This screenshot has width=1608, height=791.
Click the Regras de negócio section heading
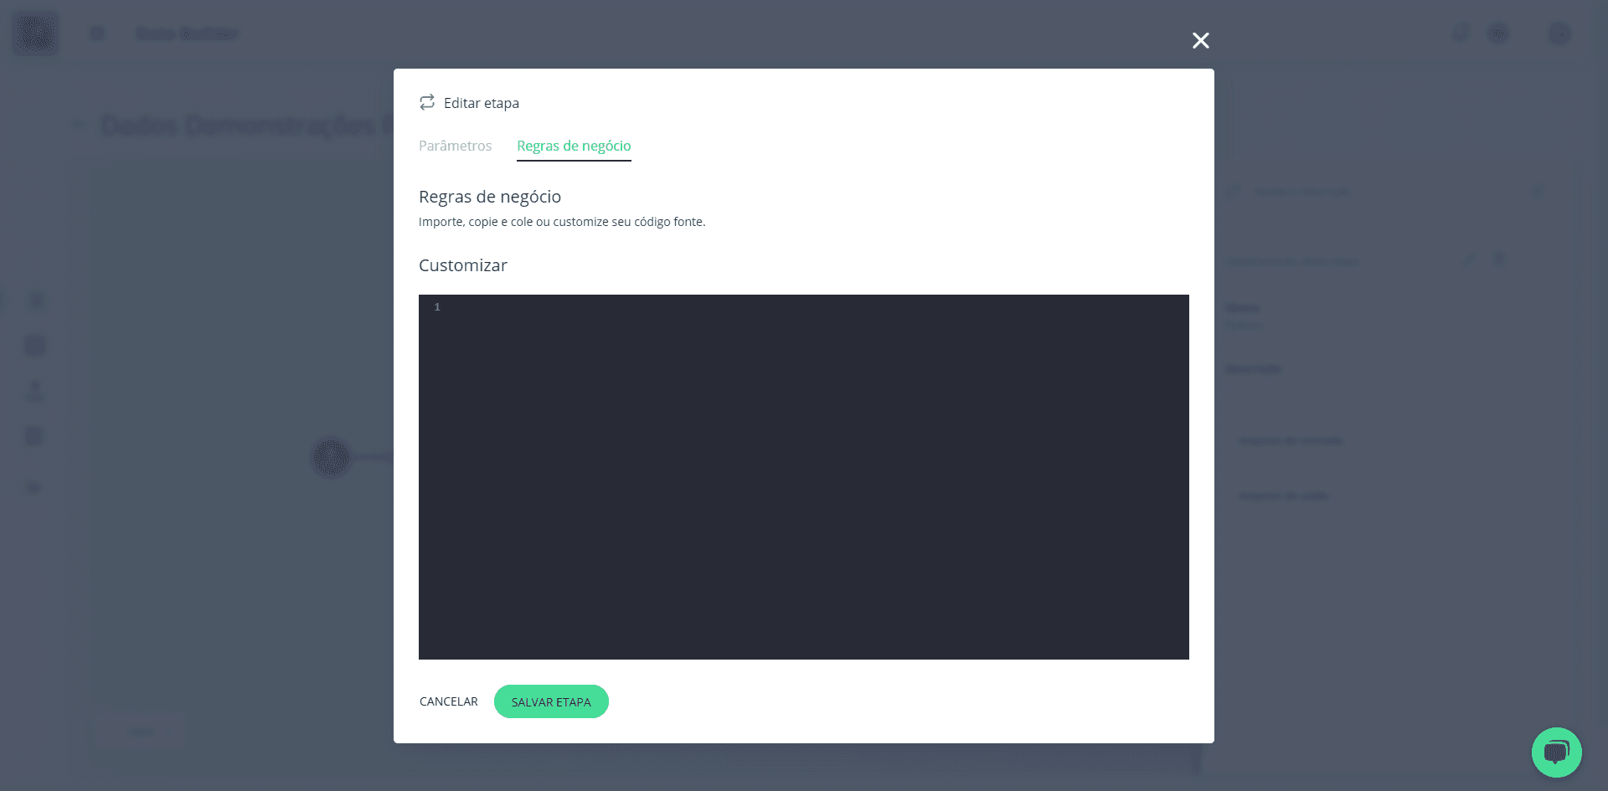(x=490, y=197)
